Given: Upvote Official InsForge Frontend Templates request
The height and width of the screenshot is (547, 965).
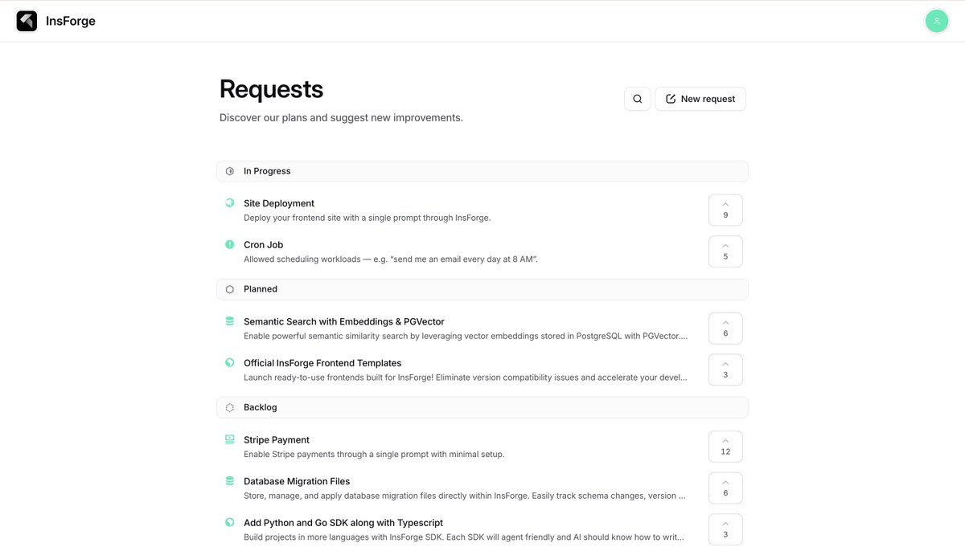Looking at the screenshot, I should [x=725, y=369].
